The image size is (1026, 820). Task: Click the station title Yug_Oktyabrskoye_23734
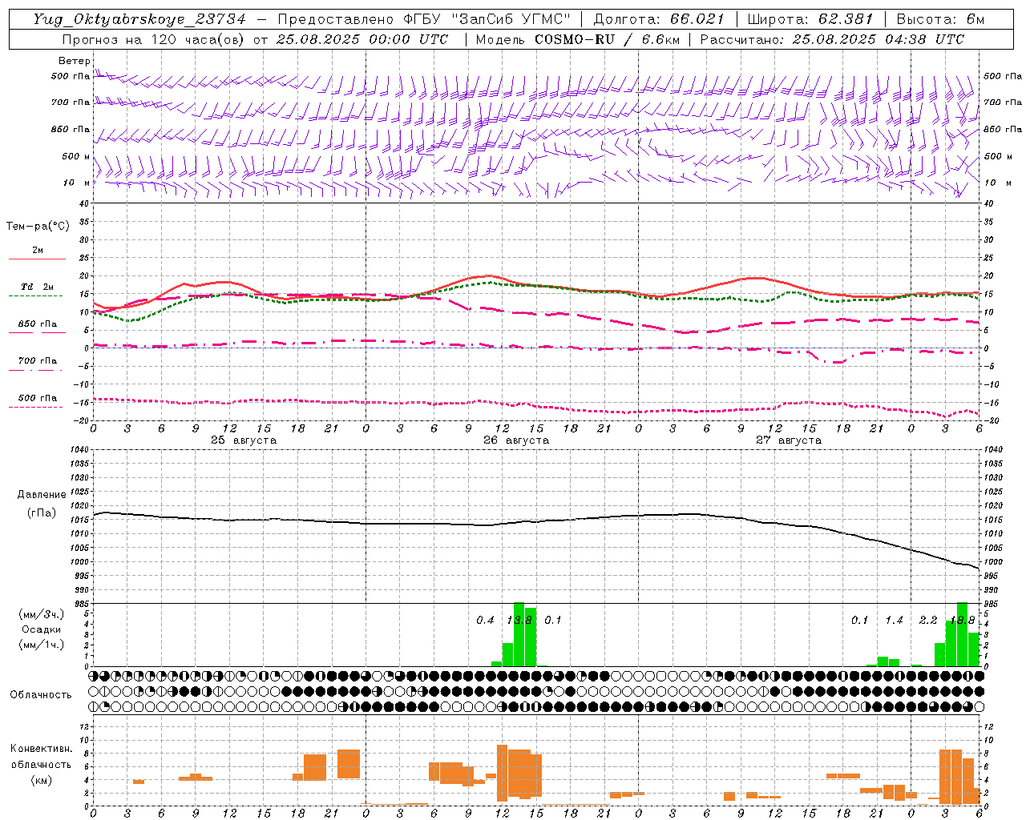pos(139,19)
